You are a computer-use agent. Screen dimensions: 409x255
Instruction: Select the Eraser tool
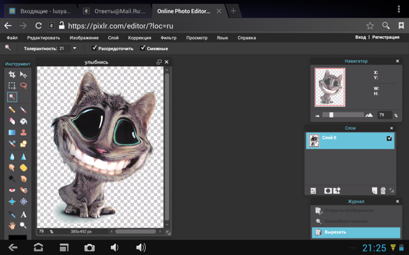click(x=12, y=121)
